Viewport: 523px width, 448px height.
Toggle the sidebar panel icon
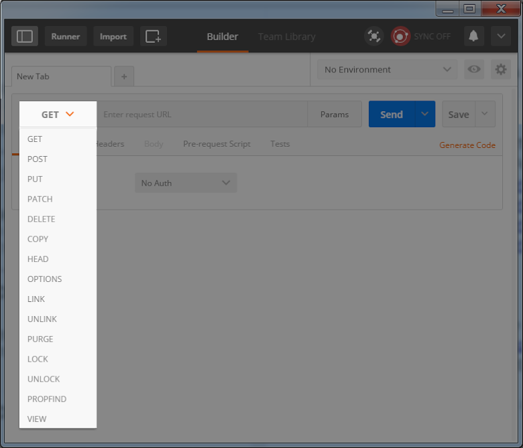(25, 36)
